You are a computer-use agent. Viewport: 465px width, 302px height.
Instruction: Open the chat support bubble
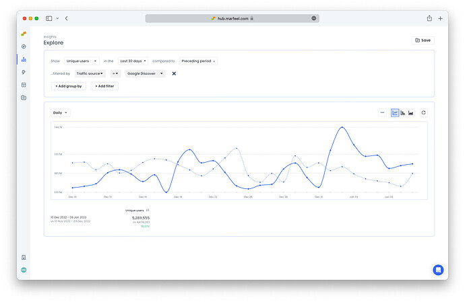click(x=438, y=270)
